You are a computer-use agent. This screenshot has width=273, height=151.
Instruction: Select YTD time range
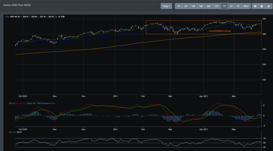[217, 6]
